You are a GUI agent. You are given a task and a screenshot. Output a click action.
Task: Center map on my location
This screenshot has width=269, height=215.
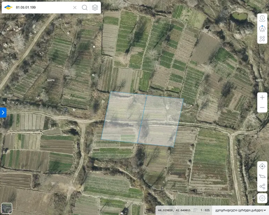(x=262, y=166)
